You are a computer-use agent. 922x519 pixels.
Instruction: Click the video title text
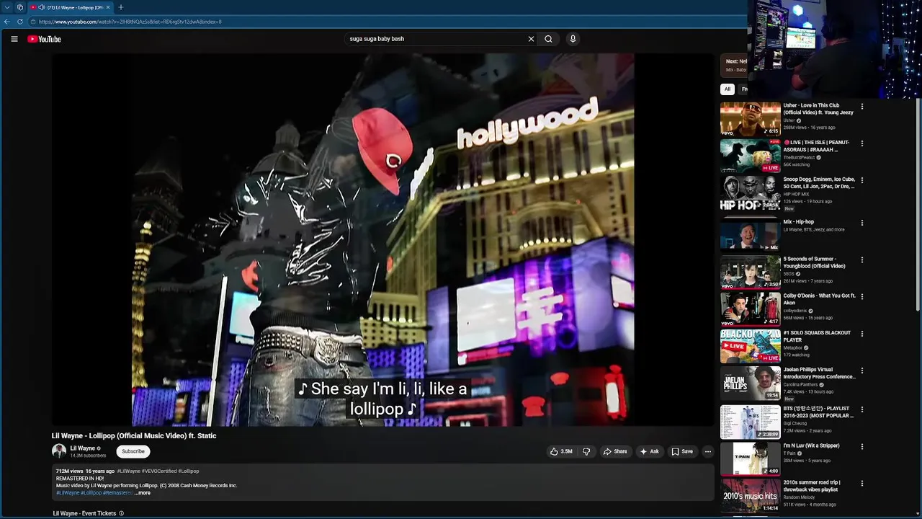[134, 435]
